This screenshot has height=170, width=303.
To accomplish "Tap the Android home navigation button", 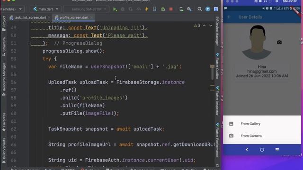I will pos(262,150).
